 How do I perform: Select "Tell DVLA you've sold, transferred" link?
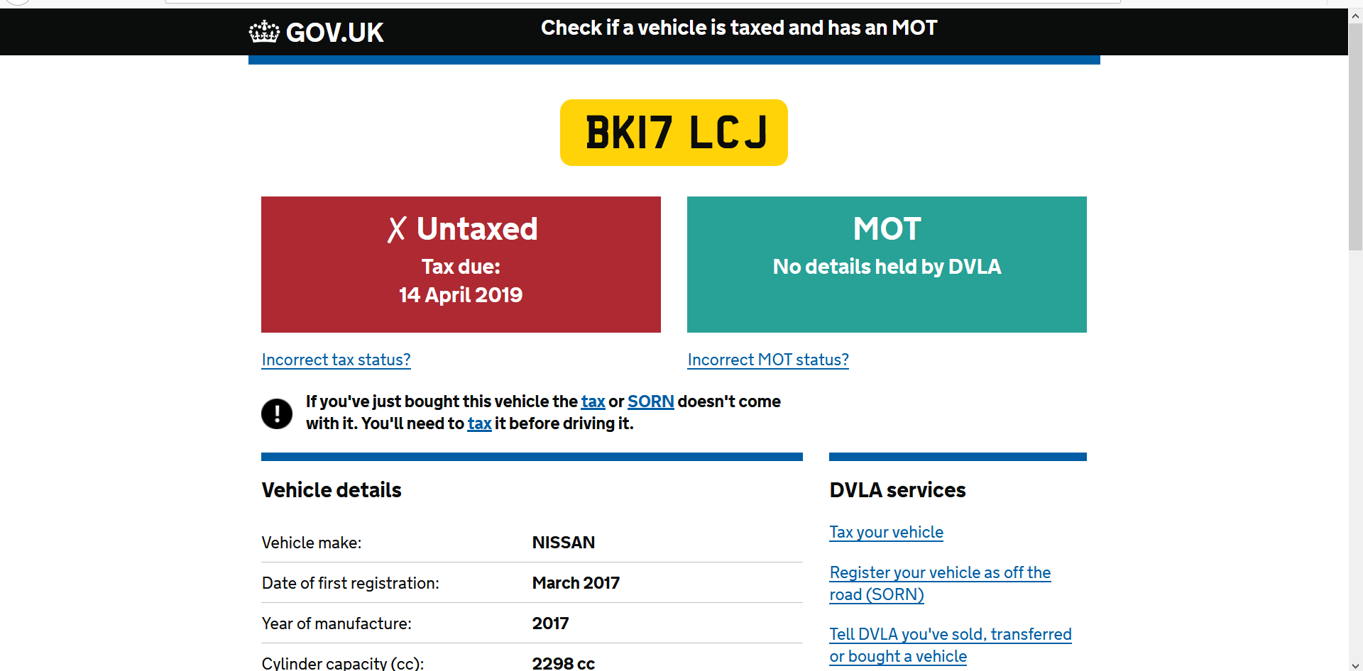click(x=950, y=635)
